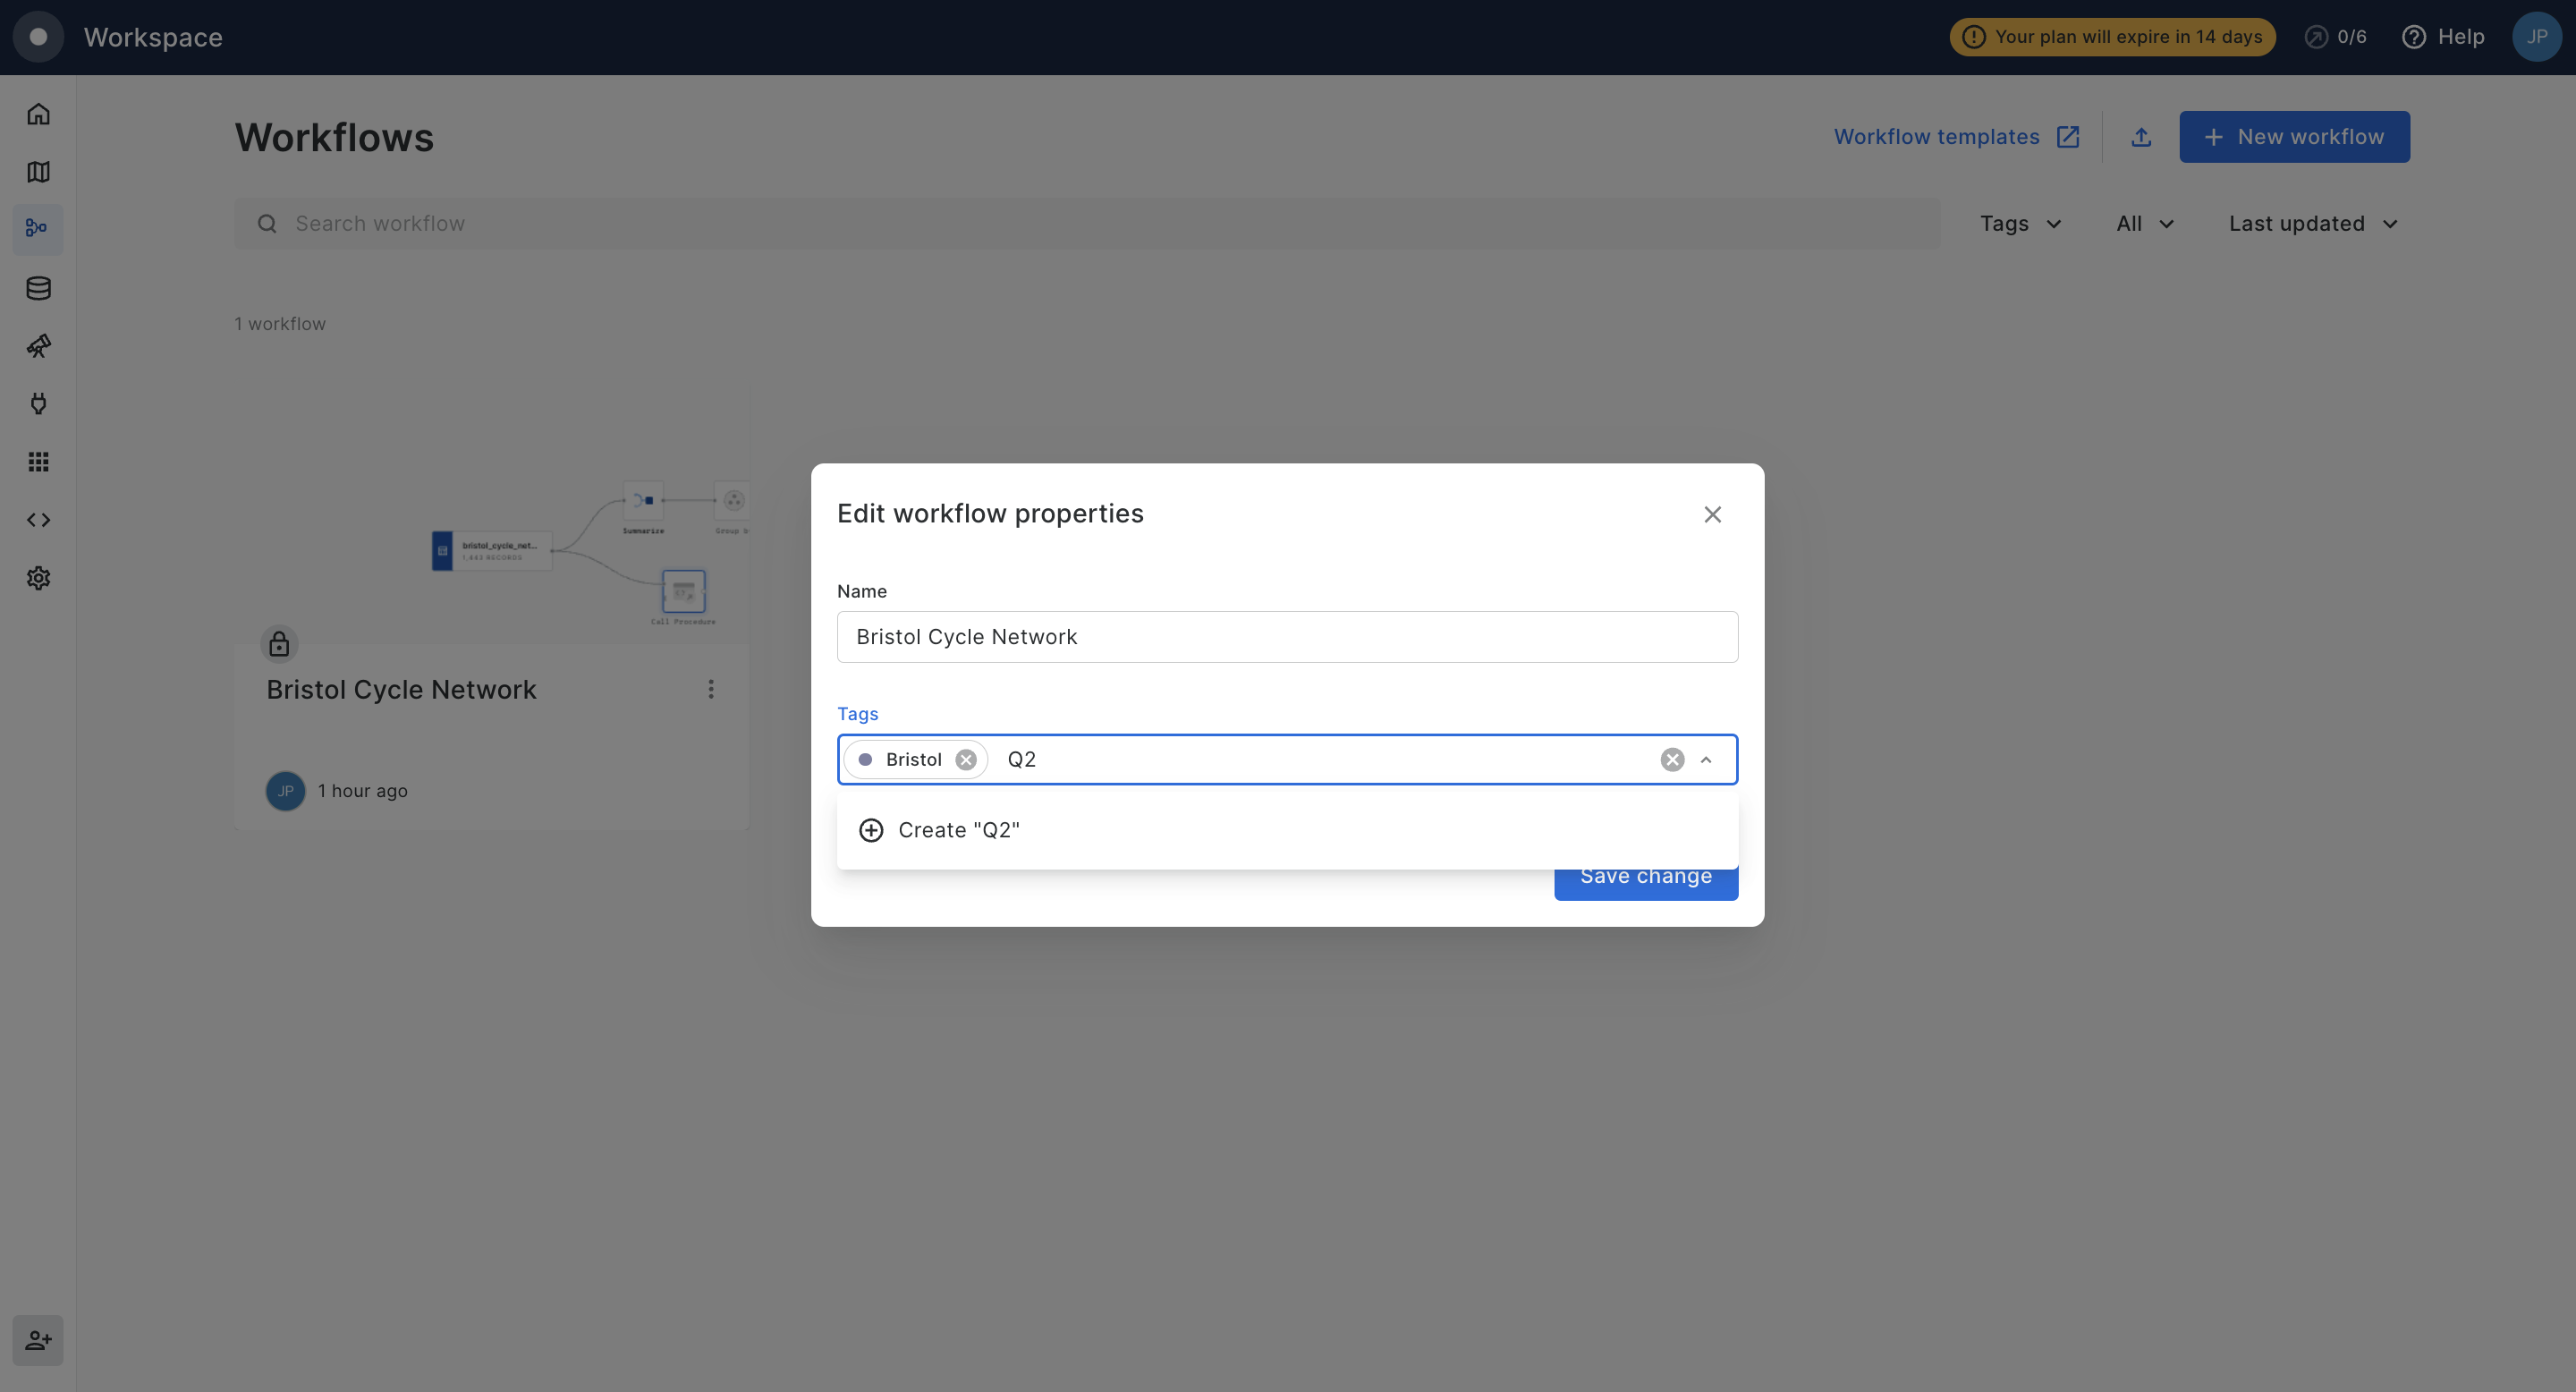Viewport: 2576px width, 1392px height.
Task: Open the invite user icon
Action: [x=38, y=1340]
